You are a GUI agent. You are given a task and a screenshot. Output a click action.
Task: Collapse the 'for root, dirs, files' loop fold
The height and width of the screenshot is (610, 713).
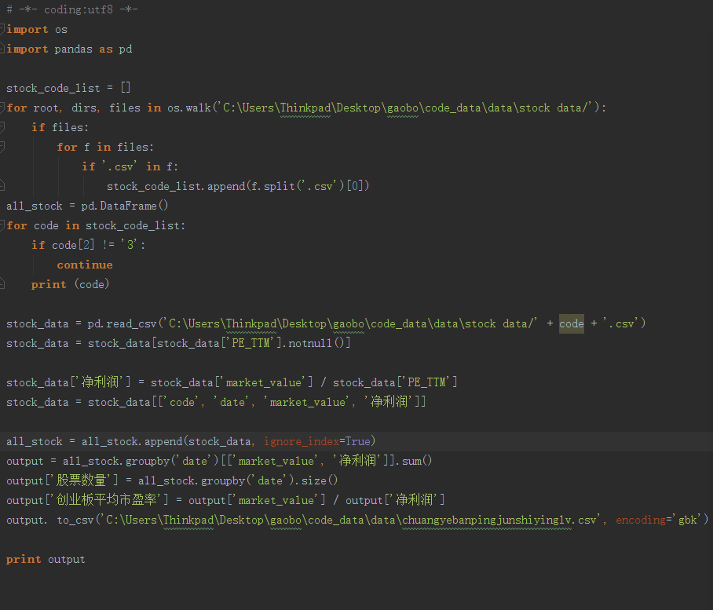point(2,108)
